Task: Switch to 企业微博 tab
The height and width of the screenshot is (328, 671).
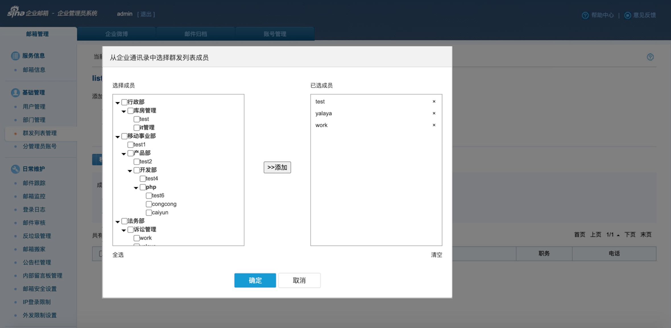Action: (x=116, y=34)
